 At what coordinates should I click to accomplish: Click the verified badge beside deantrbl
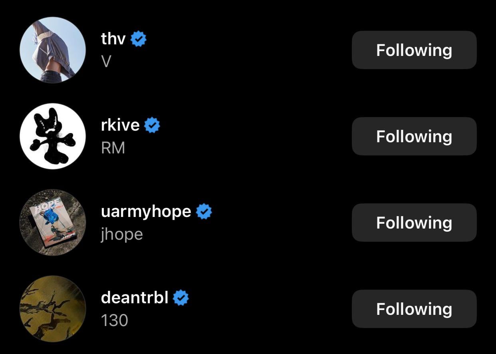click(181, 298)
